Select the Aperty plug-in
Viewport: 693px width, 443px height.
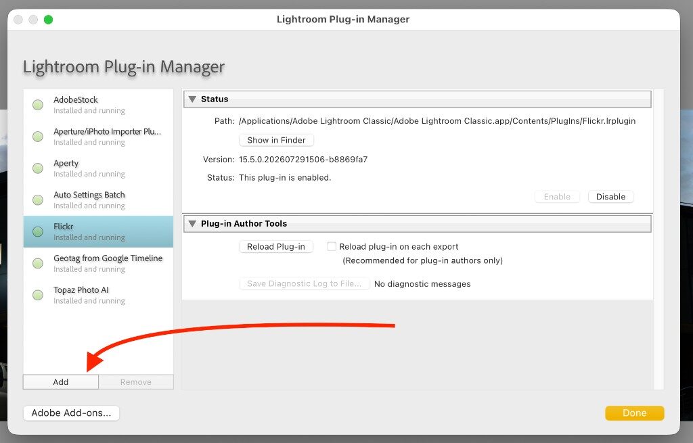98,168
